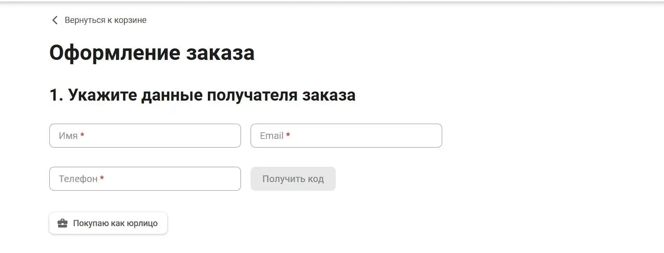
Task: Focus the Email input field
Action: [x=346, y=136]
